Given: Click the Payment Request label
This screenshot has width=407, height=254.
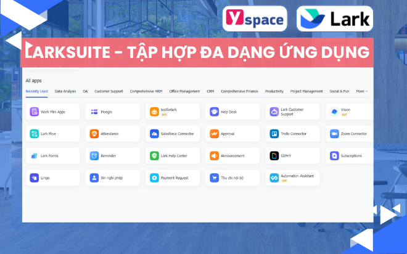Looking at the screenshot, I should tap(175, 178).
